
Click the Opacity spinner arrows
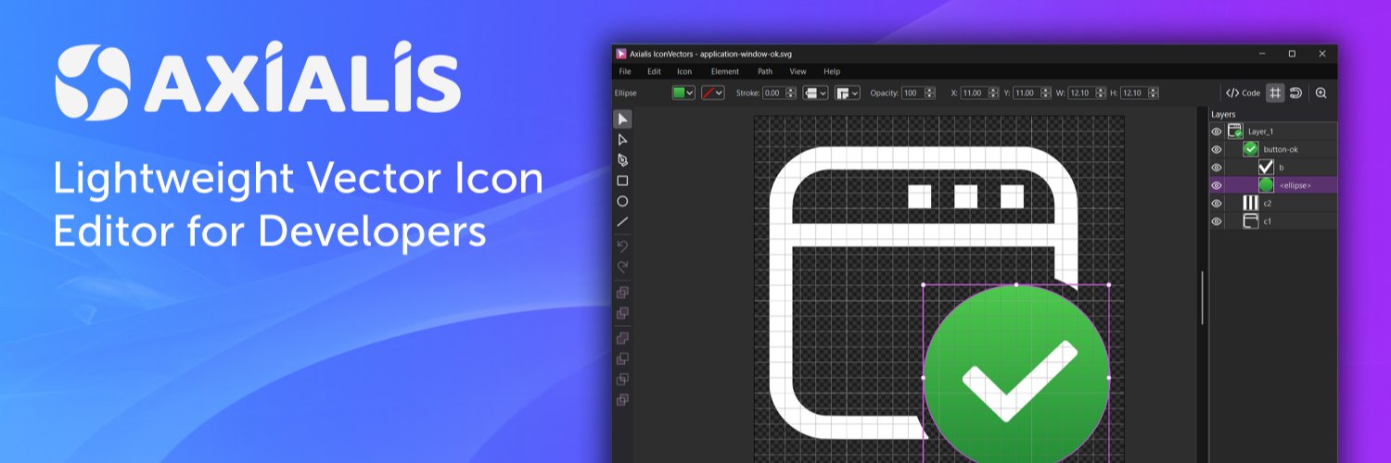click(928, 93)
